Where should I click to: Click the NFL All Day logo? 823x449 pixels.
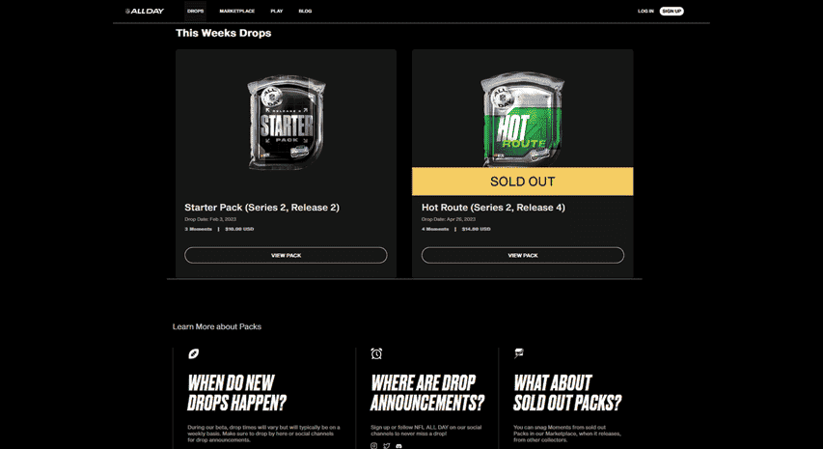pyautogui.click(x=145, y=11)
